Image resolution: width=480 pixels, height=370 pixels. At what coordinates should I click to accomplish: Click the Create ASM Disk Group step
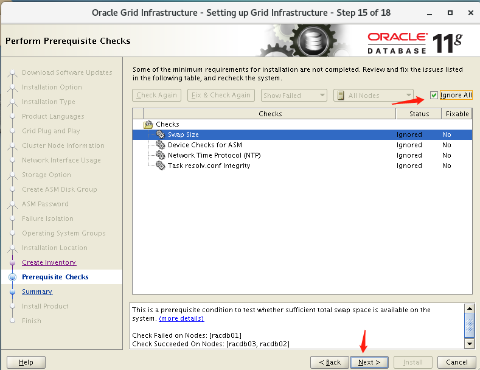(x=60, y=189)
